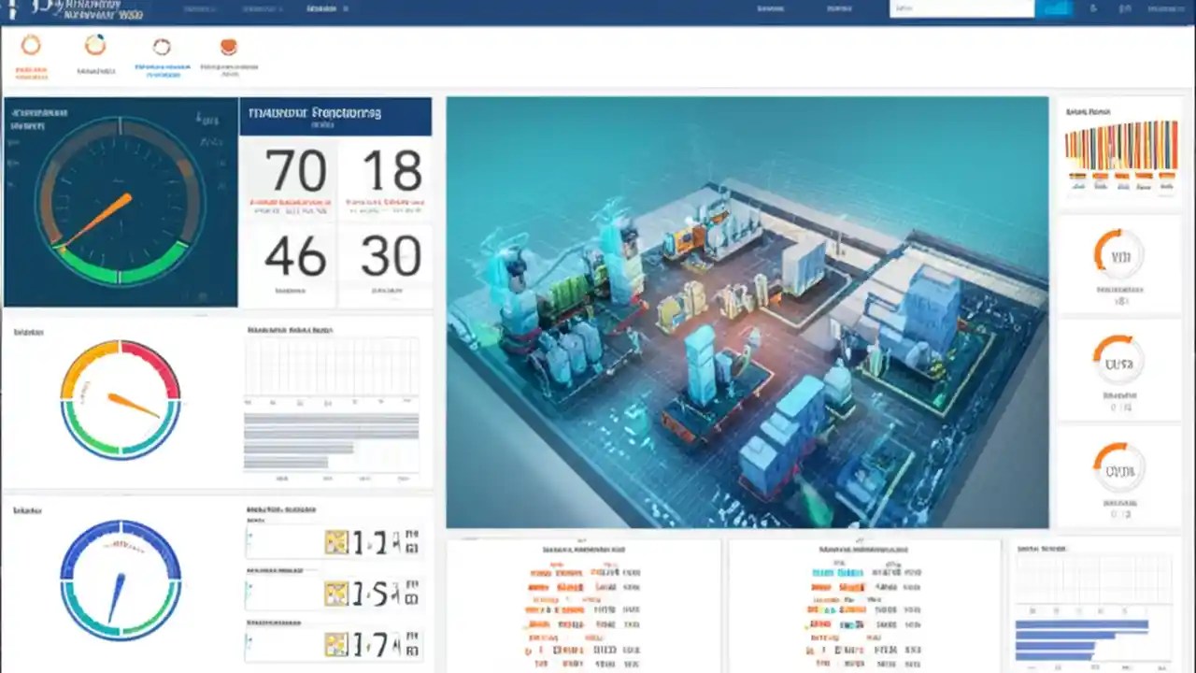1196x673 pixels.
Task: Click inside the top search input field
Action: point(962,8)
